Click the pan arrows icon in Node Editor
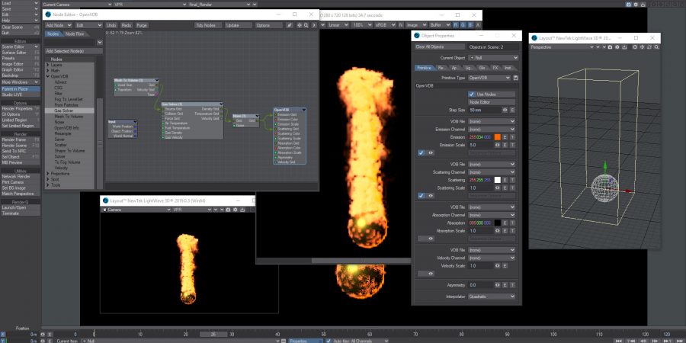 coord(300,25)
